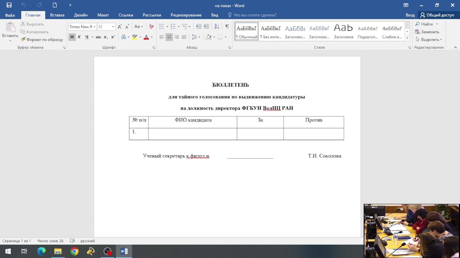Open Windows Start menu
460x258 pixels.
(x=8, y=251)
